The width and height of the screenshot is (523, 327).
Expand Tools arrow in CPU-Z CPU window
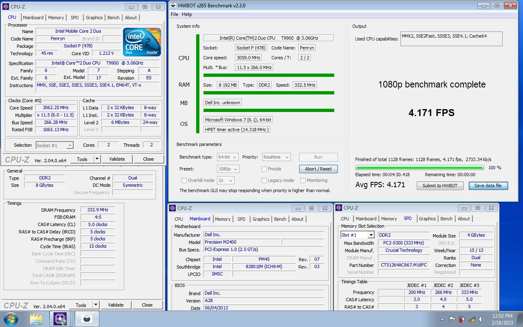click(x=97, y=159)
